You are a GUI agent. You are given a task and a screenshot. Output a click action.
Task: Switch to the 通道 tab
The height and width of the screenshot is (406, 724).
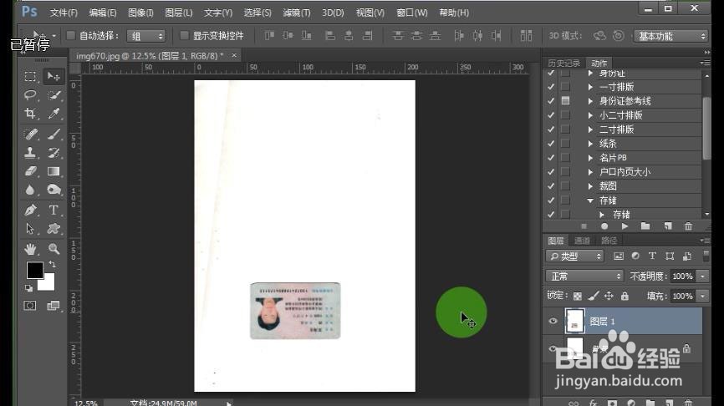click(582, 241)
